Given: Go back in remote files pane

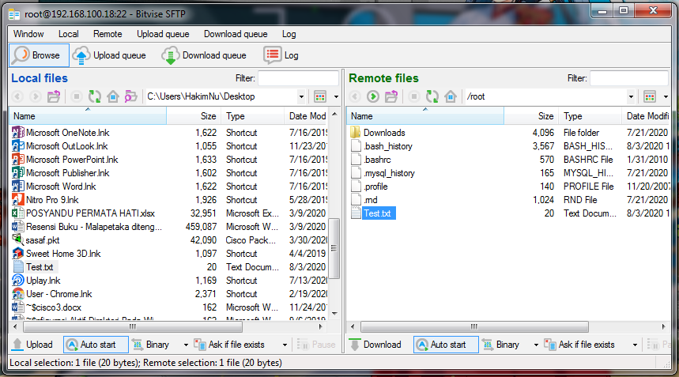Looking at the screenshot, I should [x=355, y=96].
